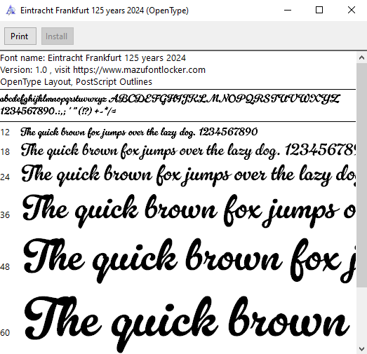Click the '1234567890' digits and punctuation line

pos(58,111)
